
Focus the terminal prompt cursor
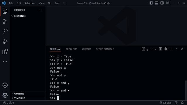pyautogui.click(x=58, y=98)
